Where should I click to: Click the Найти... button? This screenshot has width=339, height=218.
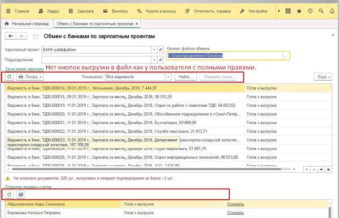(x=186, y=77)
